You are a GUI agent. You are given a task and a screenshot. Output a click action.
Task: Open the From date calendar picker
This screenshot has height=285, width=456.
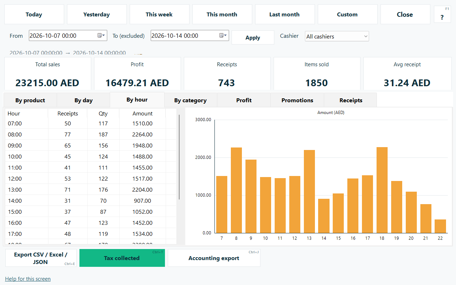tap(101, 36)
